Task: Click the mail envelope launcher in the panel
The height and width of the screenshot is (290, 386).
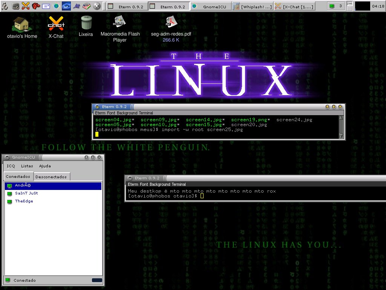Action: pyautogui.click(x=46, y=6)
